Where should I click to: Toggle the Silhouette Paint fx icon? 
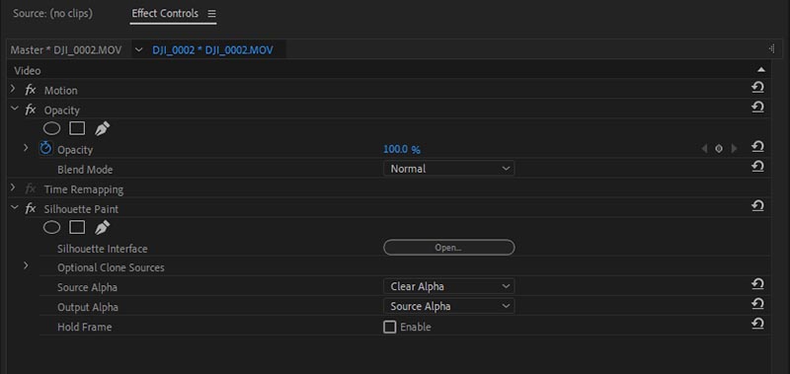pyautogui.click(x=31, y=209)
